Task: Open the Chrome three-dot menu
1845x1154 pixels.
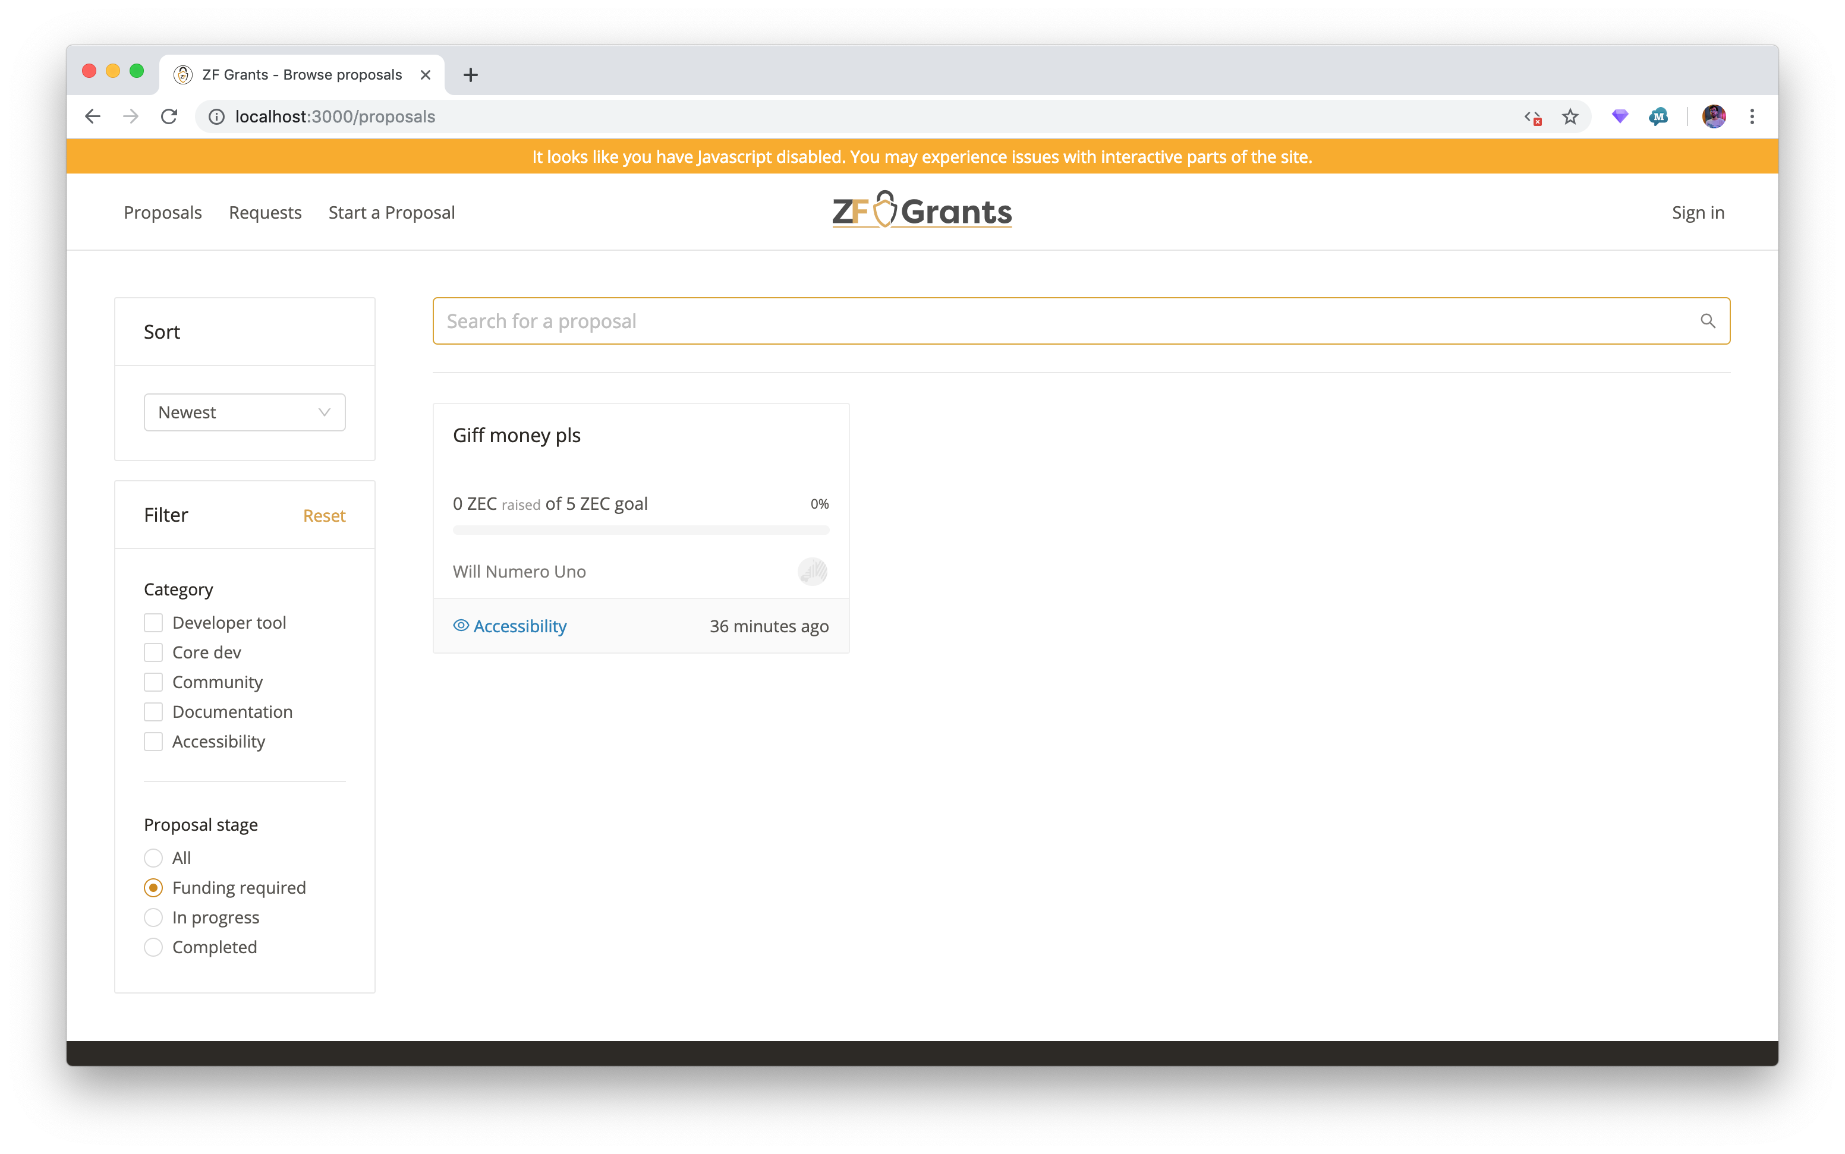Action: (1752, 117)
